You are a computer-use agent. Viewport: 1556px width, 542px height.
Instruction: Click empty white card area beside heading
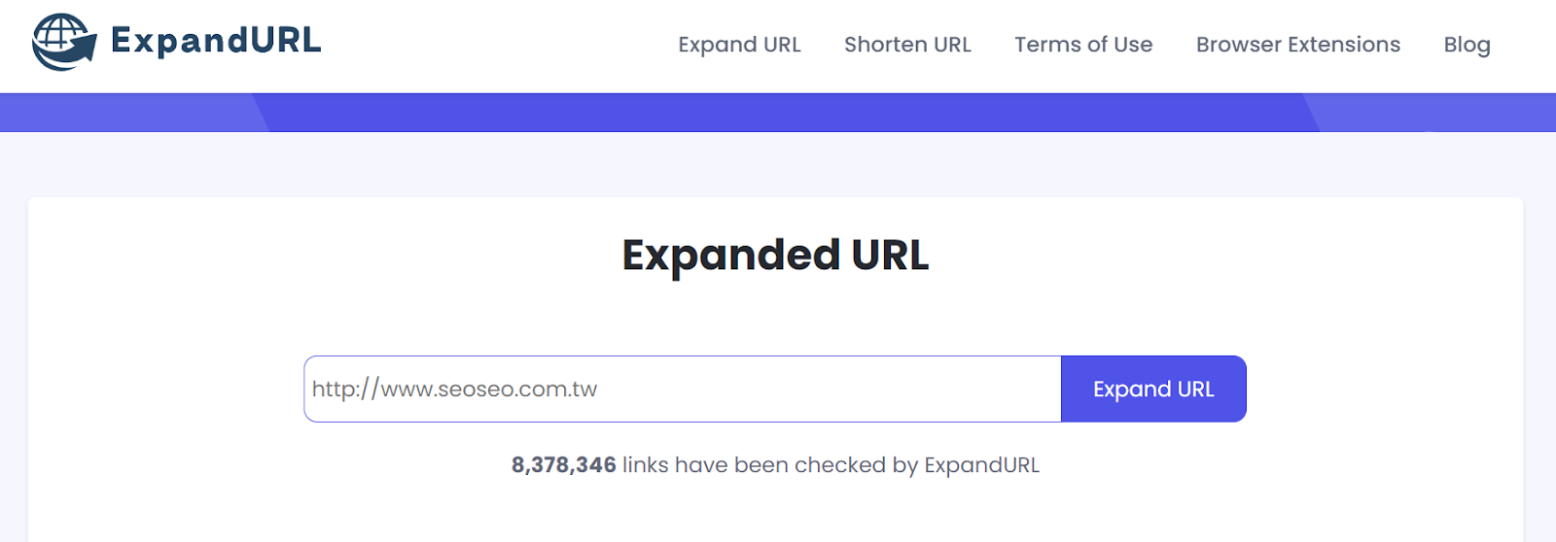pyautogui.click(x=1216, y=255)
